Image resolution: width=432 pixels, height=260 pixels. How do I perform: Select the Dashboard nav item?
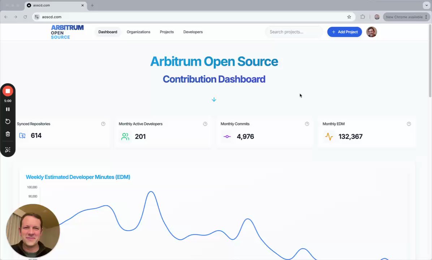tap(108, 32)
